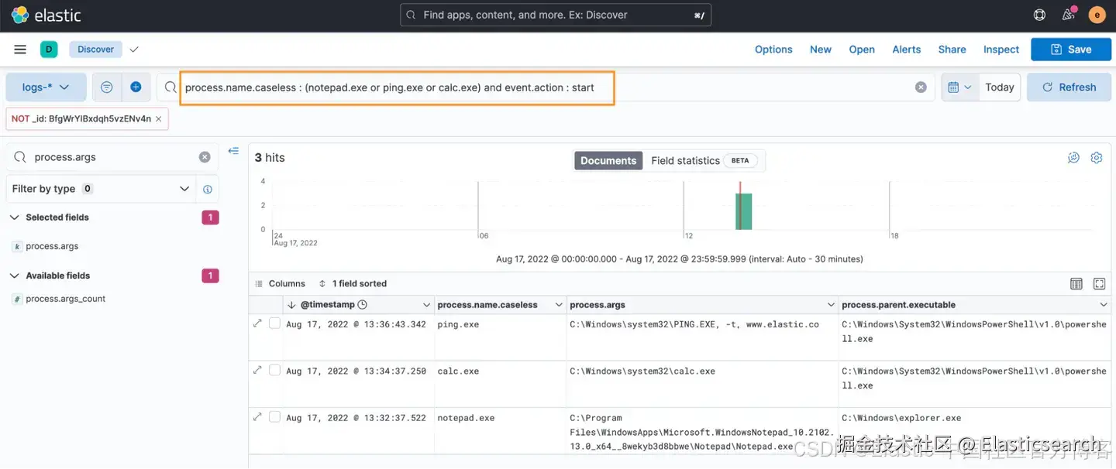Open the Inspect menu item

point(1001,50)
